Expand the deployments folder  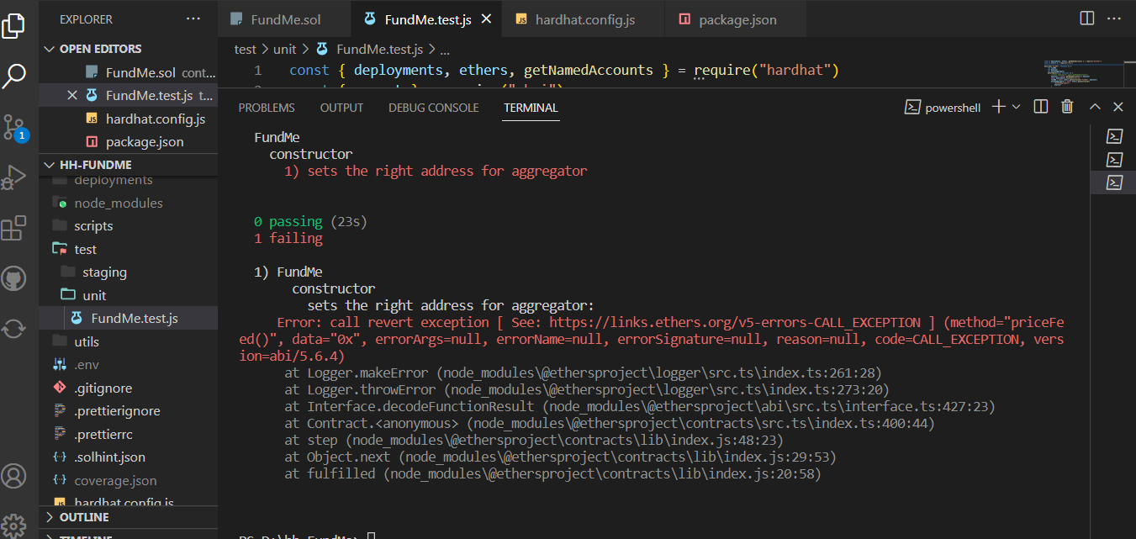click(x=129, y=181)
